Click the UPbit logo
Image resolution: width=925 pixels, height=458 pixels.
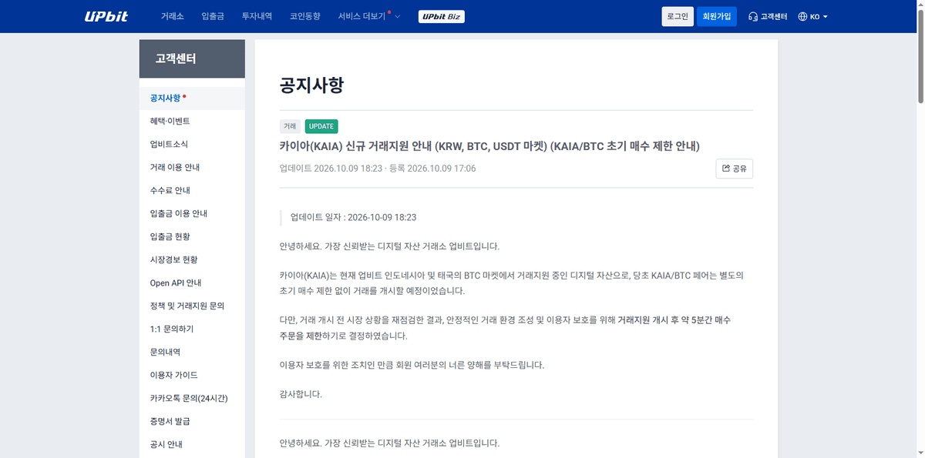click(106, 16)
